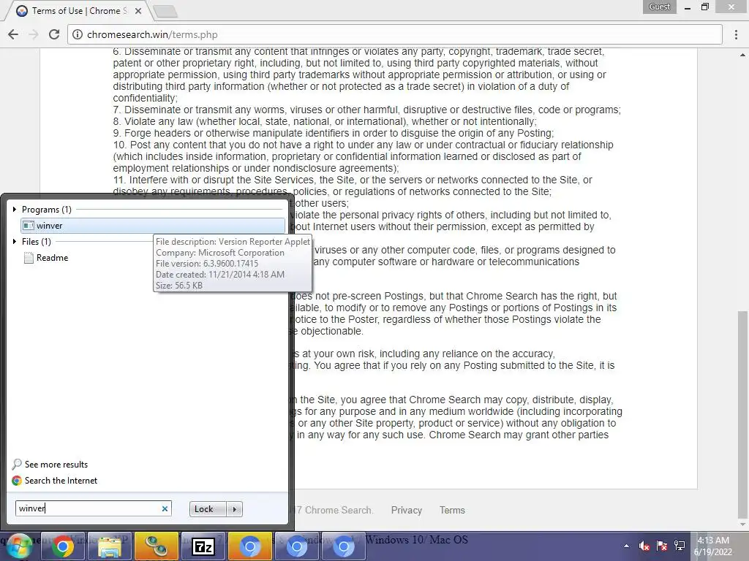Image resolution: width=749 pixels, height=561 pixels.
Task: Click the Readme document icon
Action: pos(29,258)
